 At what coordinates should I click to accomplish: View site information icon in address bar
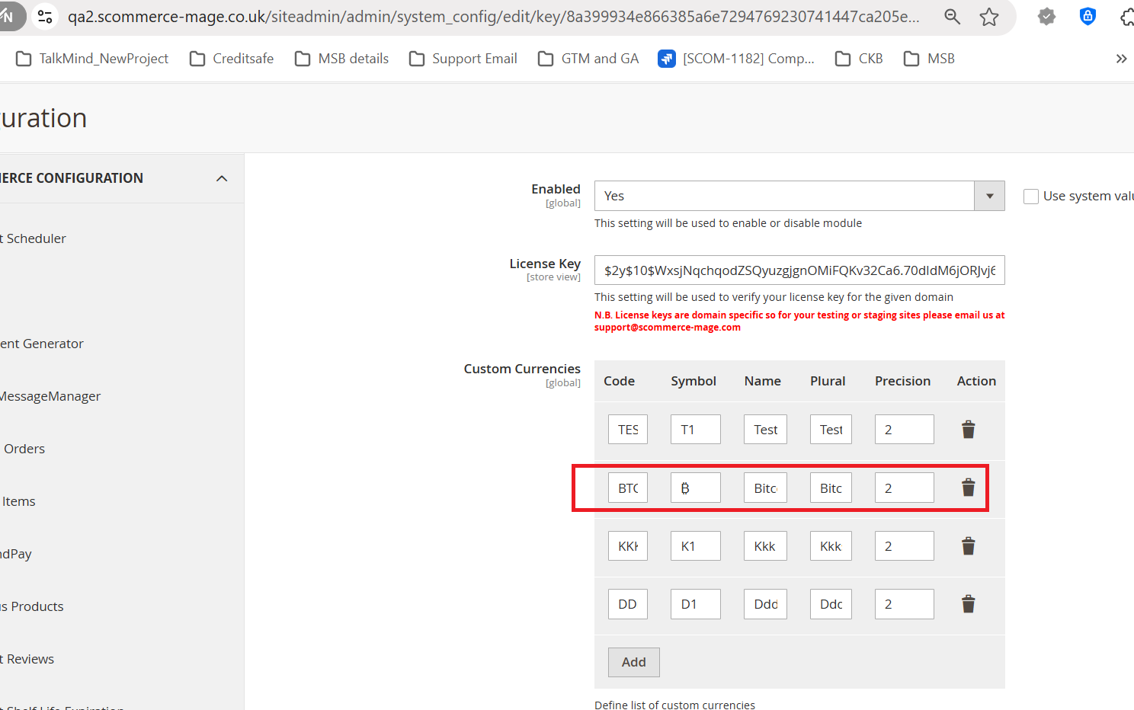[x=45, y=17]
